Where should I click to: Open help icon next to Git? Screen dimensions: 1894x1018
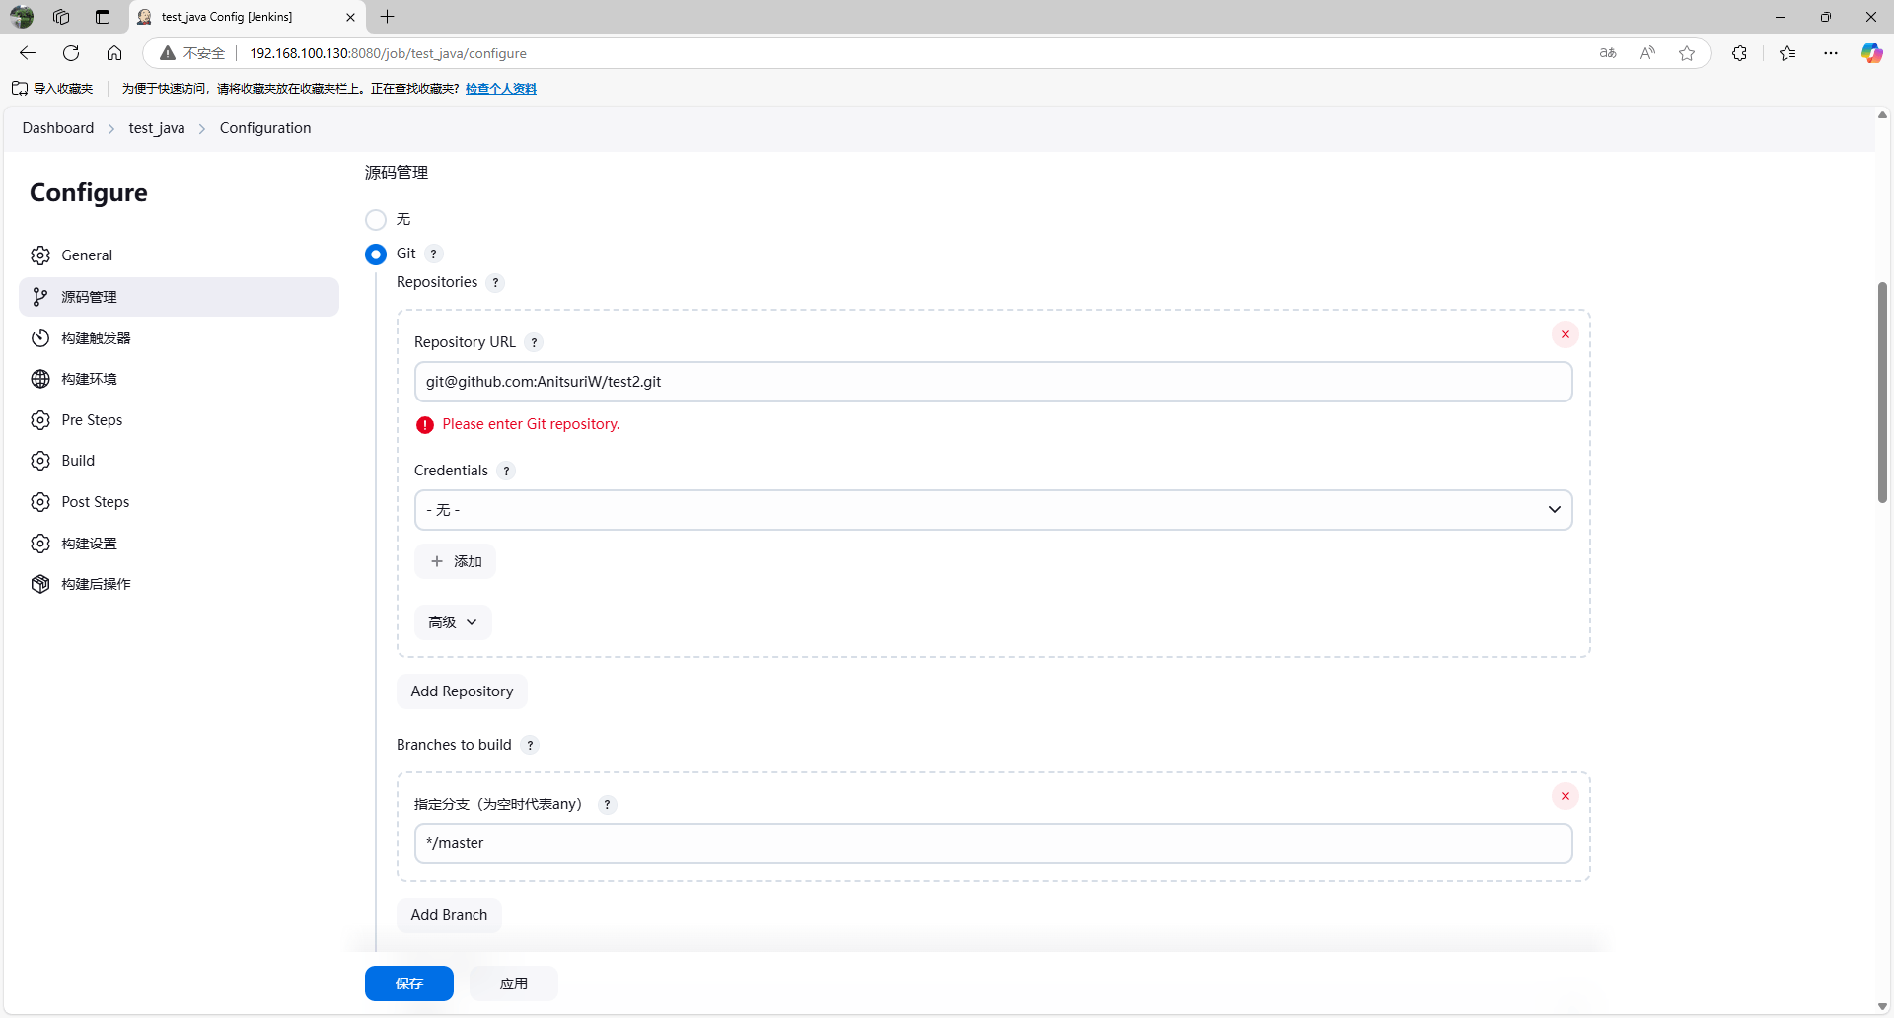pos(433,254)
